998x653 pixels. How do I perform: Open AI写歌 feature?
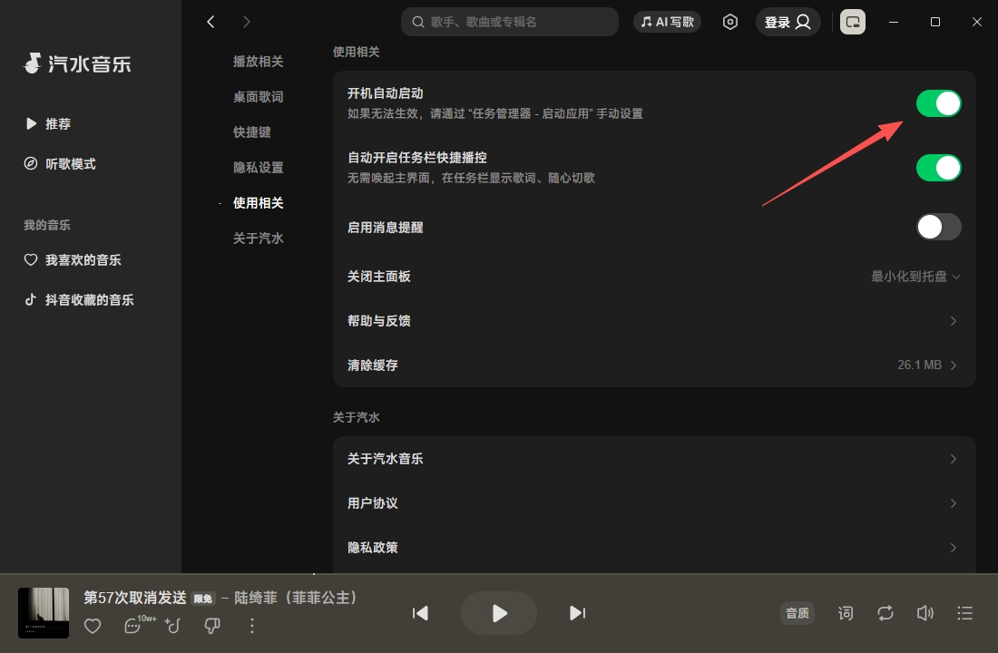pyautogui.click(x=667, y=22)
